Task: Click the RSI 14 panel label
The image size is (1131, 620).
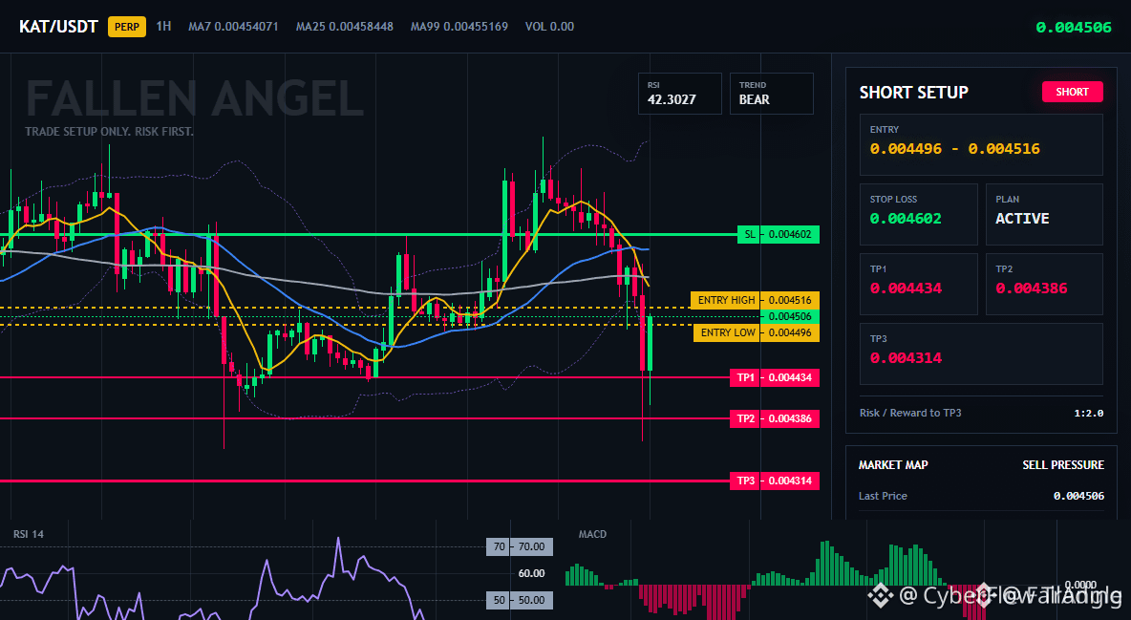Action: click(28, 534)
